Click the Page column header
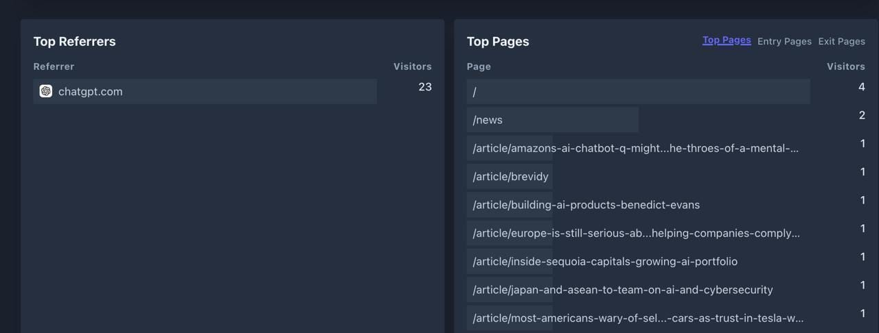The height and width of the screenshot is (333, 879). pos(479,66)
